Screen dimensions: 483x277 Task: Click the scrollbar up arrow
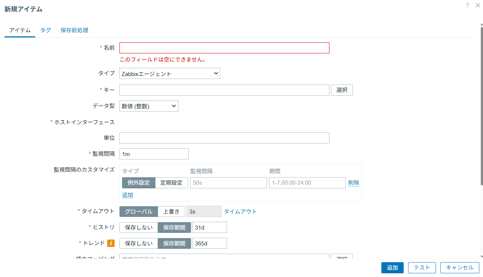click(x=482, y=24)
